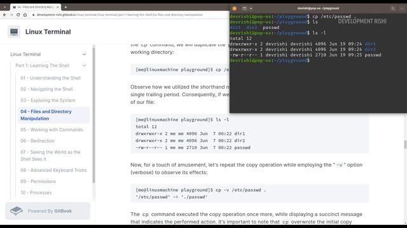
Task: Click the dir2 line in webpage code block
Action: 190,141
